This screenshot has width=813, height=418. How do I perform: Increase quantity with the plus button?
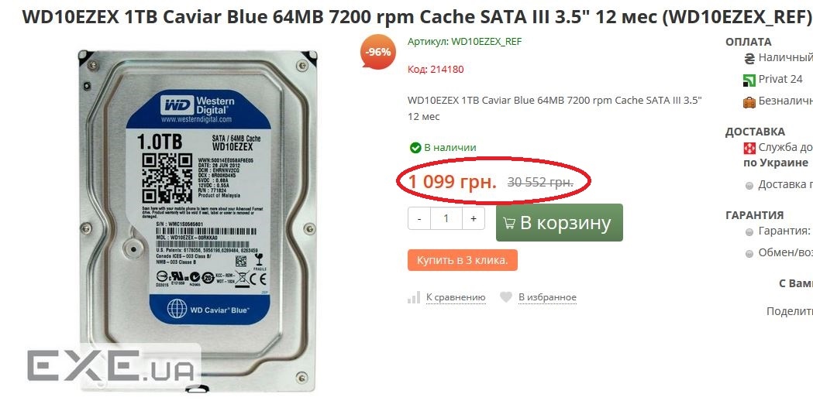tap(474, 218)
